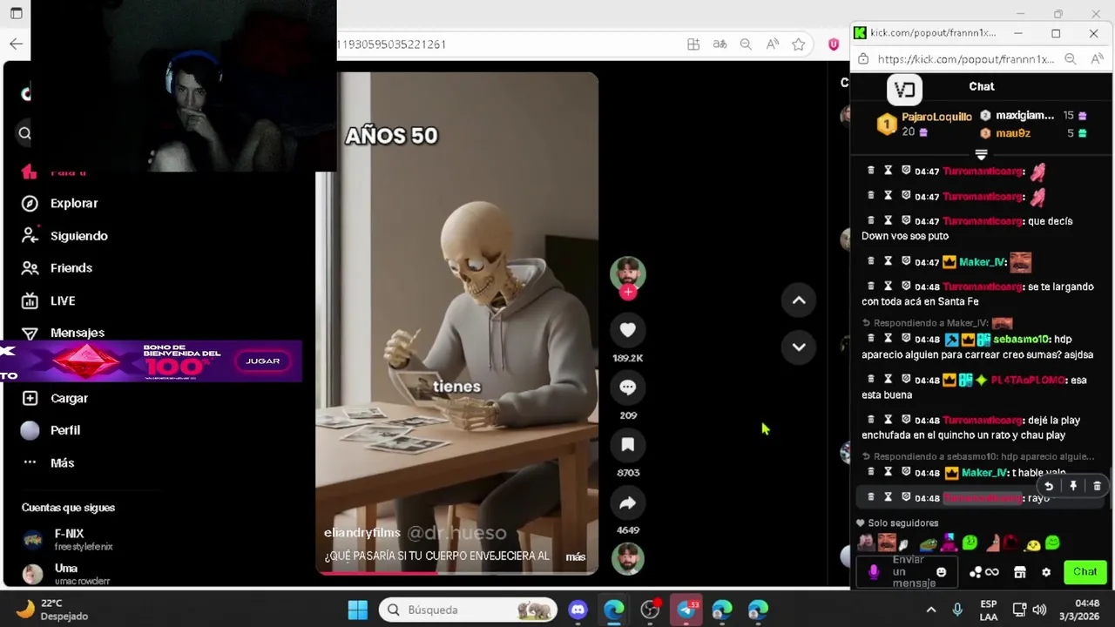Click the Maker_IV username at 04:47
Screen dimensions: 1115x627
click(x=983, y=262)
